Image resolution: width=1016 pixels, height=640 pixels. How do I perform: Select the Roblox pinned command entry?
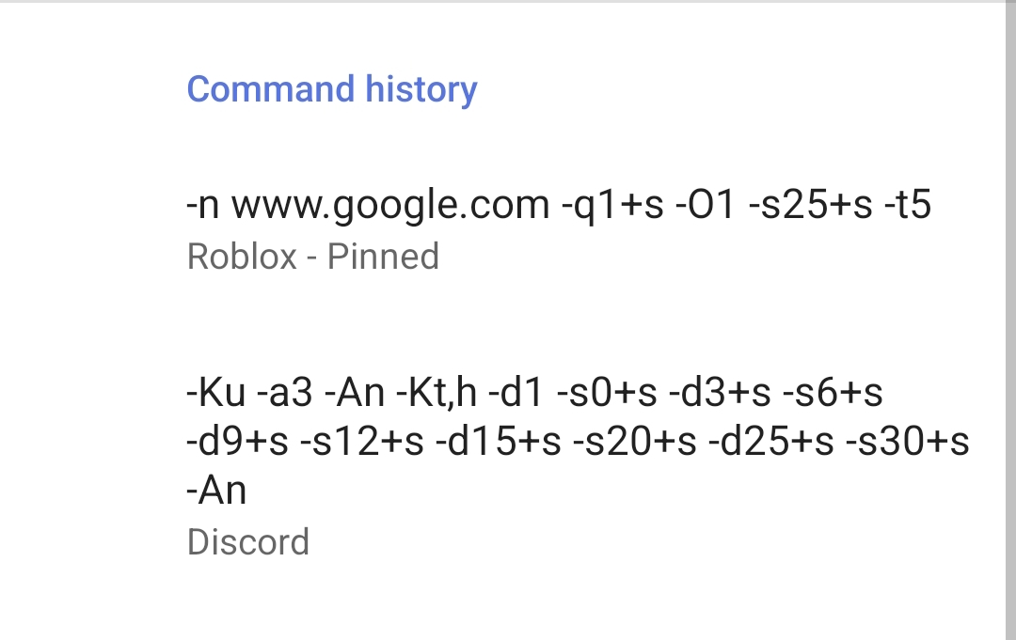coord(559,228)
